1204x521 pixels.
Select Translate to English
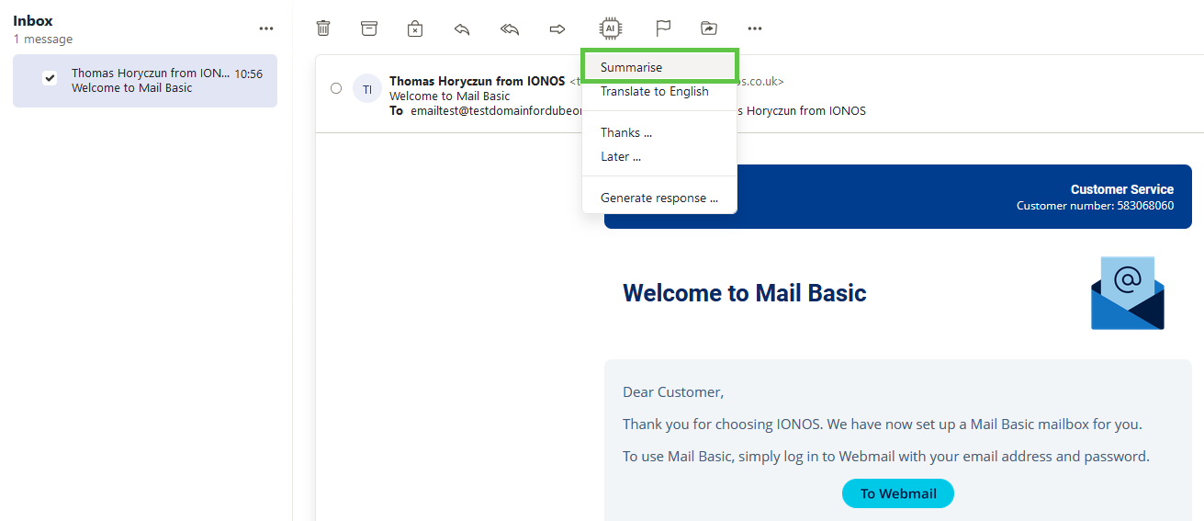coord(659,91)
